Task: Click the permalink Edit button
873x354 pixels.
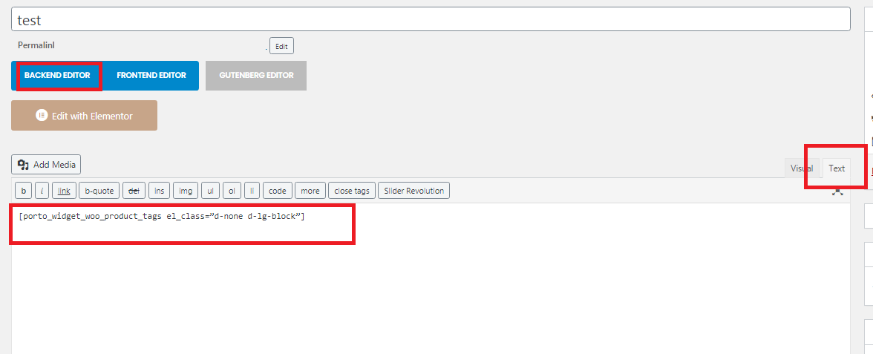Action: [281, 46]
